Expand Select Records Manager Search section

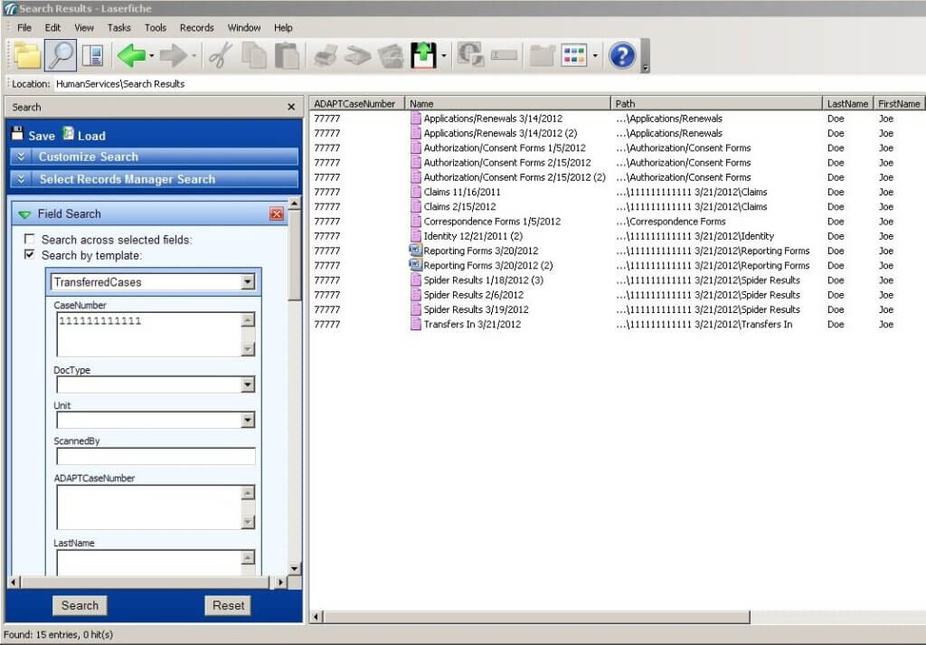tap(154, 179)
